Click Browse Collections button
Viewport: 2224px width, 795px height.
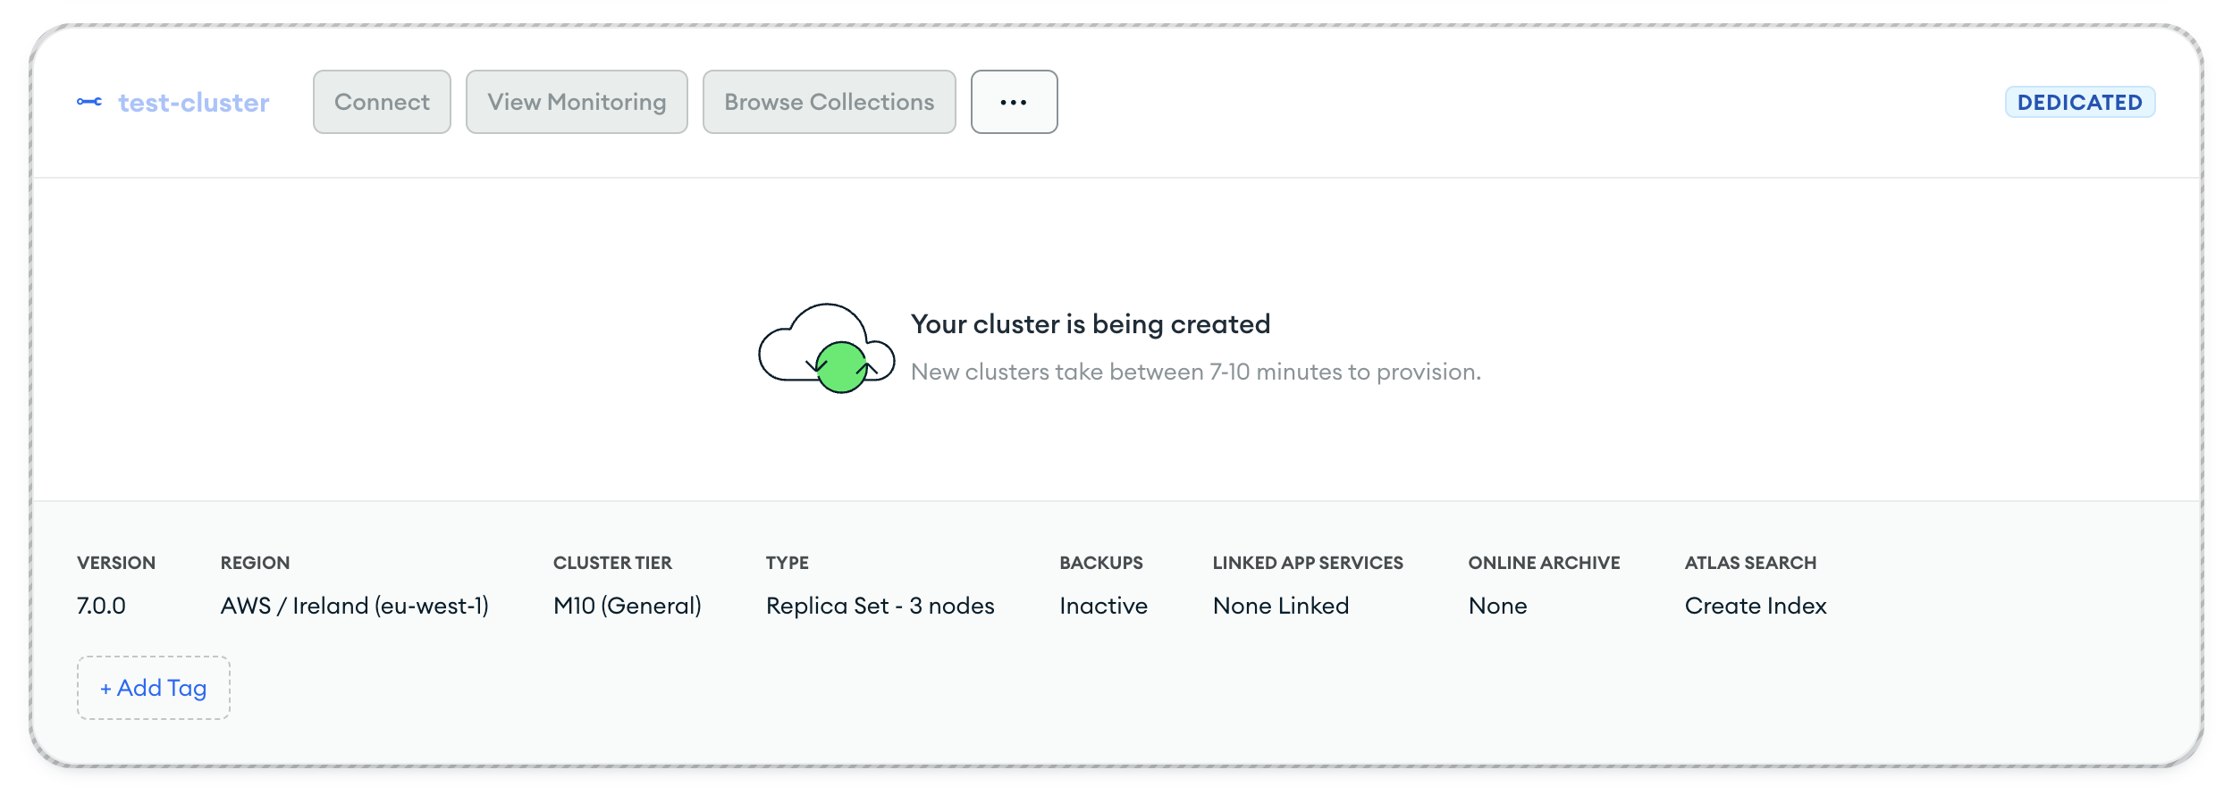tap(829, 102)
